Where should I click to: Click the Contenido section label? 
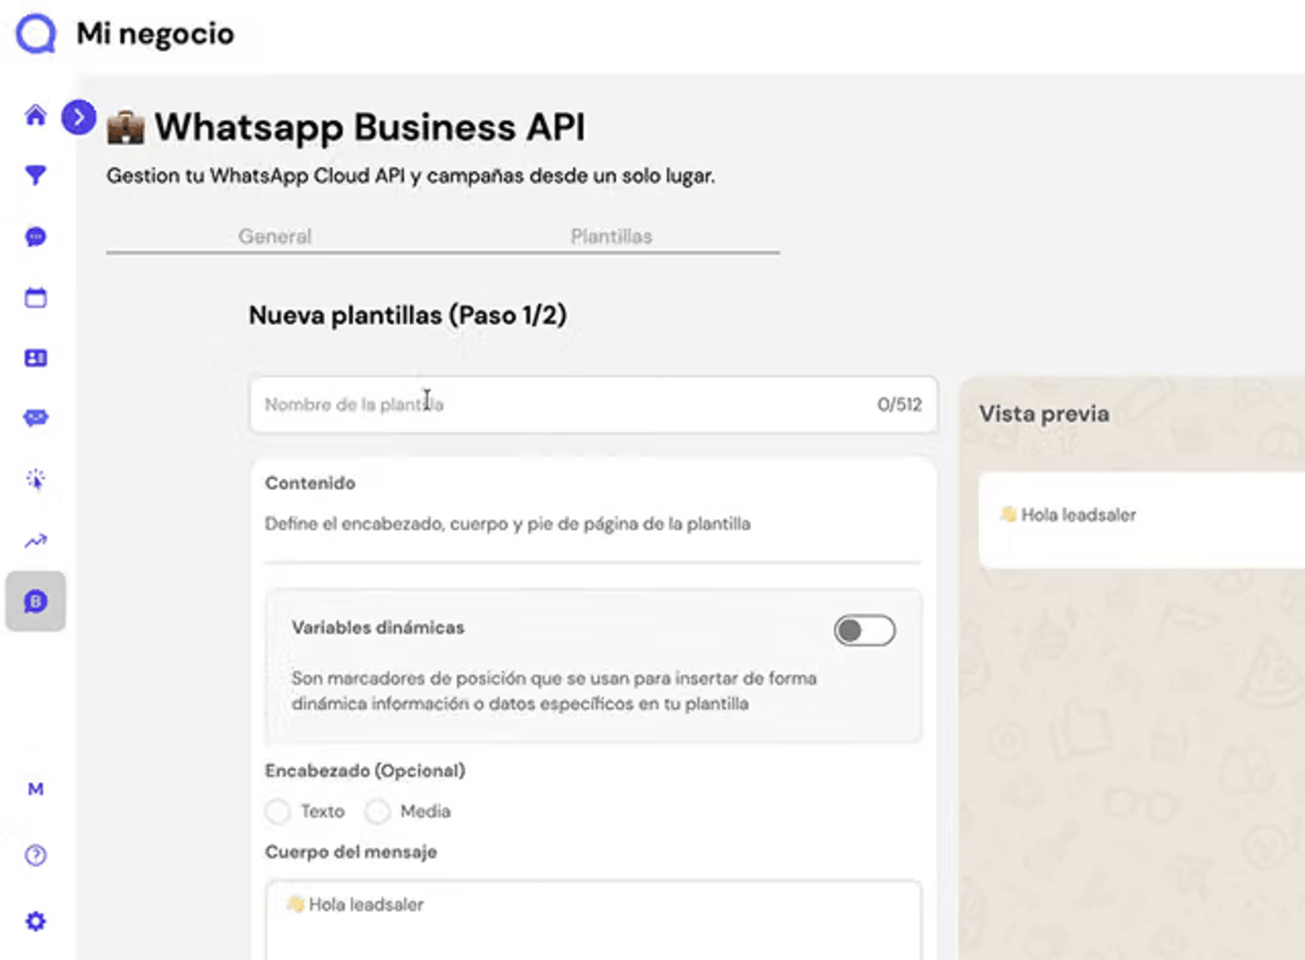pyautogui.click(x=310, y=483)
